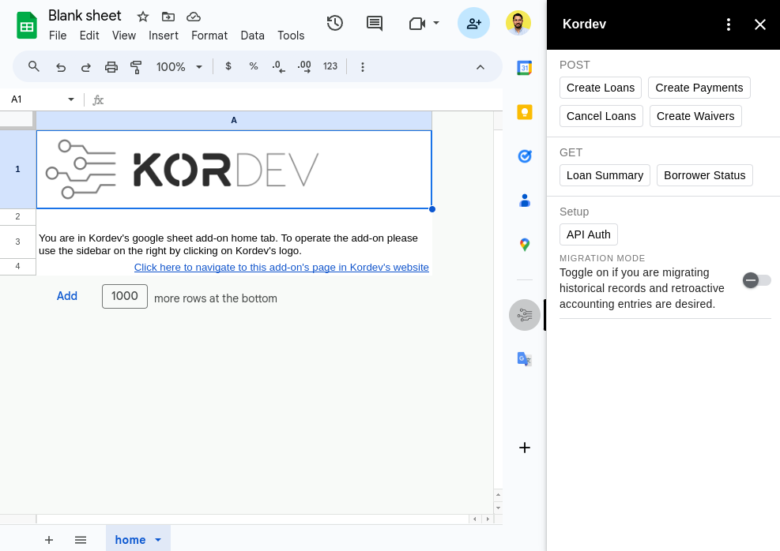
Task: Open the Insert menu
Action: point(163,36)
